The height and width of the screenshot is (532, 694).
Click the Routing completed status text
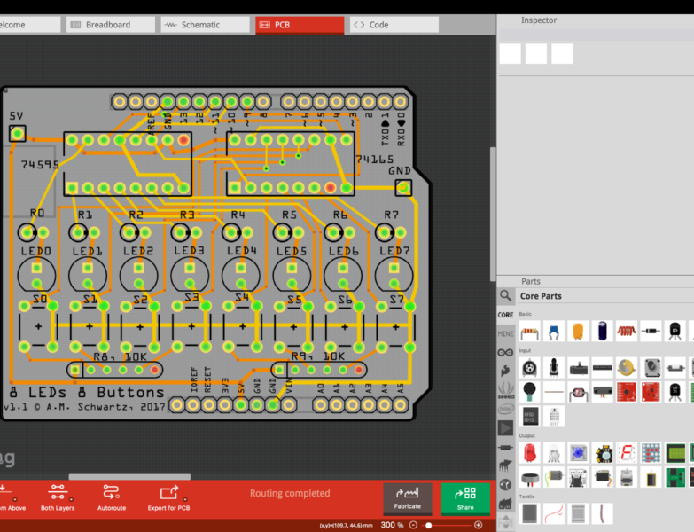pos(290,493)
